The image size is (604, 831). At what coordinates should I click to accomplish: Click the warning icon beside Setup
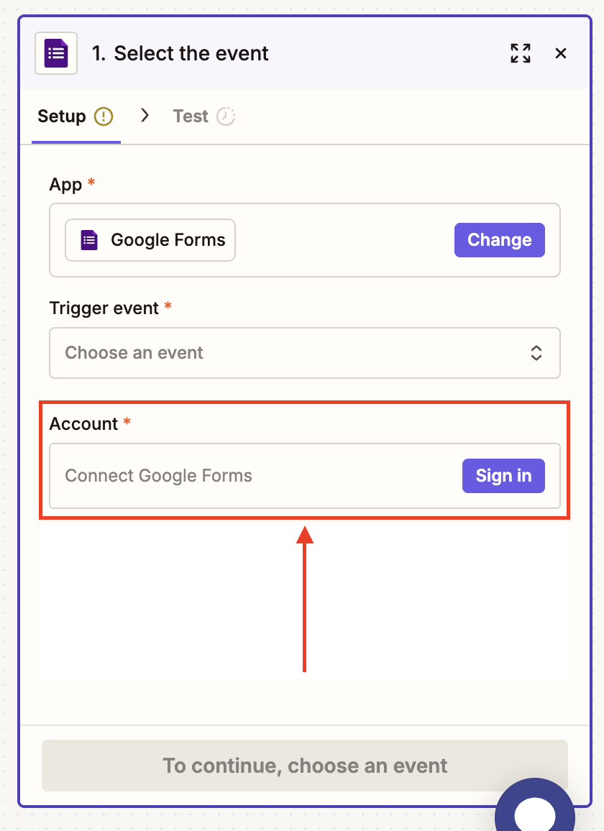tap(104, 116)
